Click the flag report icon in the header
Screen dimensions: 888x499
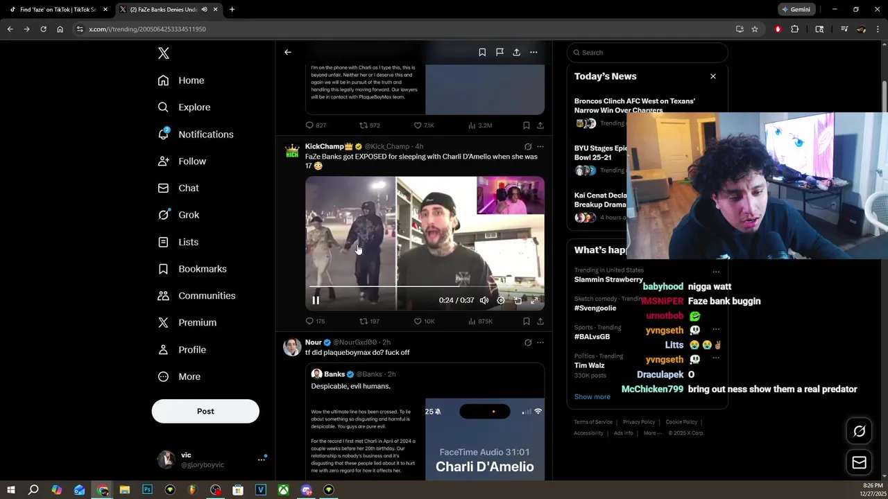(499, 52)
